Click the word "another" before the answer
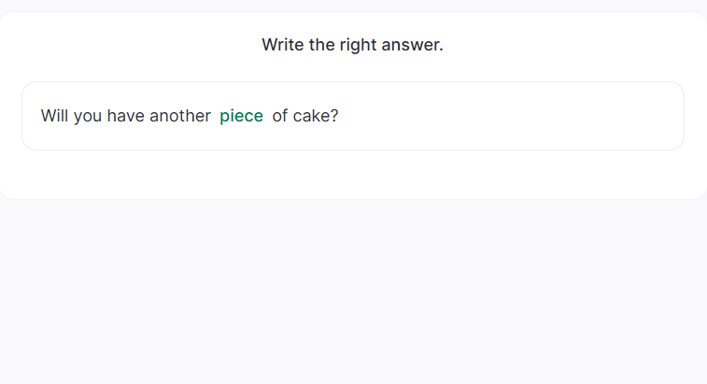Viewport: 707px width, 384px height. 180,116
